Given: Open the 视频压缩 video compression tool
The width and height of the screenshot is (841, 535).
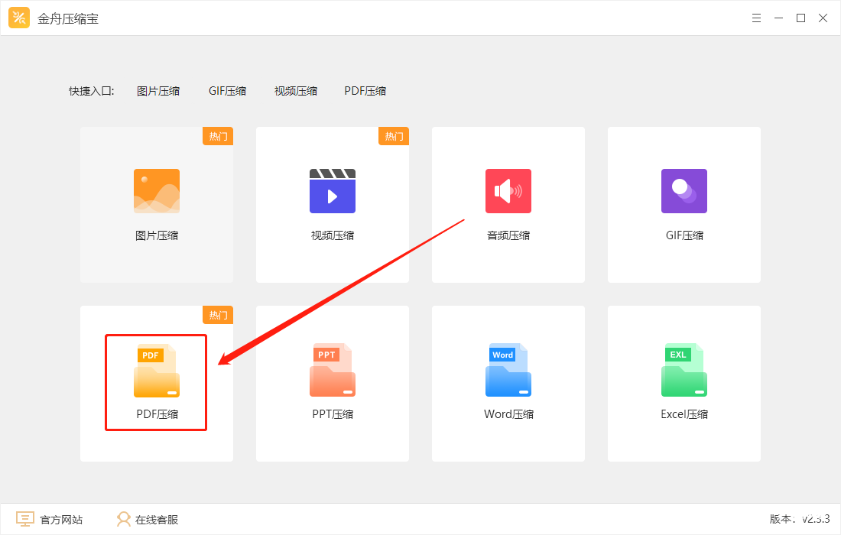Looking at the screenshot, I should (332, 191).
